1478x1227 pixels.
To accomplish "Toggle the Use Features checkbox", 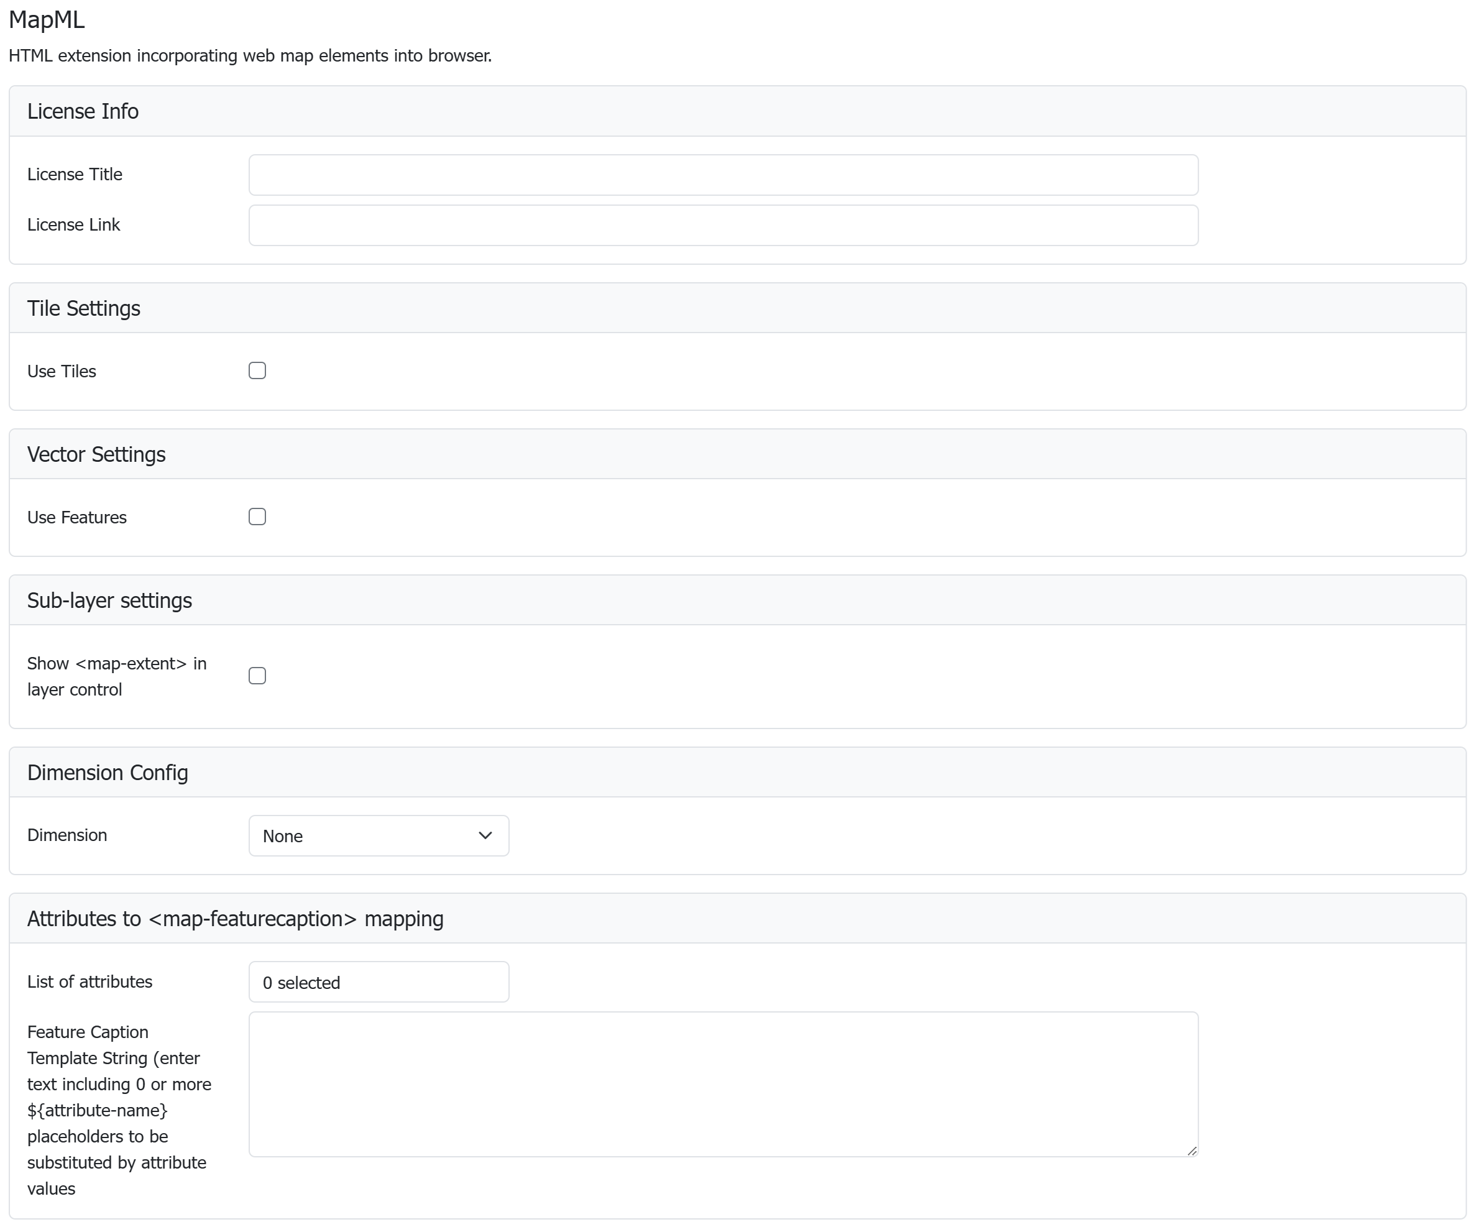I will 257,517.
